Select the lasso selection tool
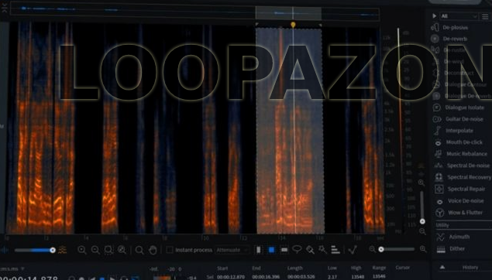492x280 pixels. coord(297,249)
